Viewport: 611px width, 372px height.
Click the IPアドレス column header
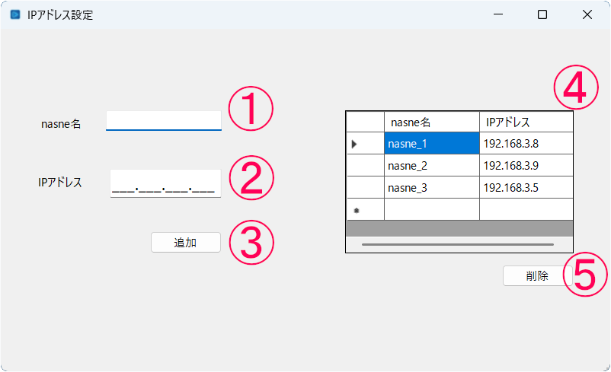526,122
